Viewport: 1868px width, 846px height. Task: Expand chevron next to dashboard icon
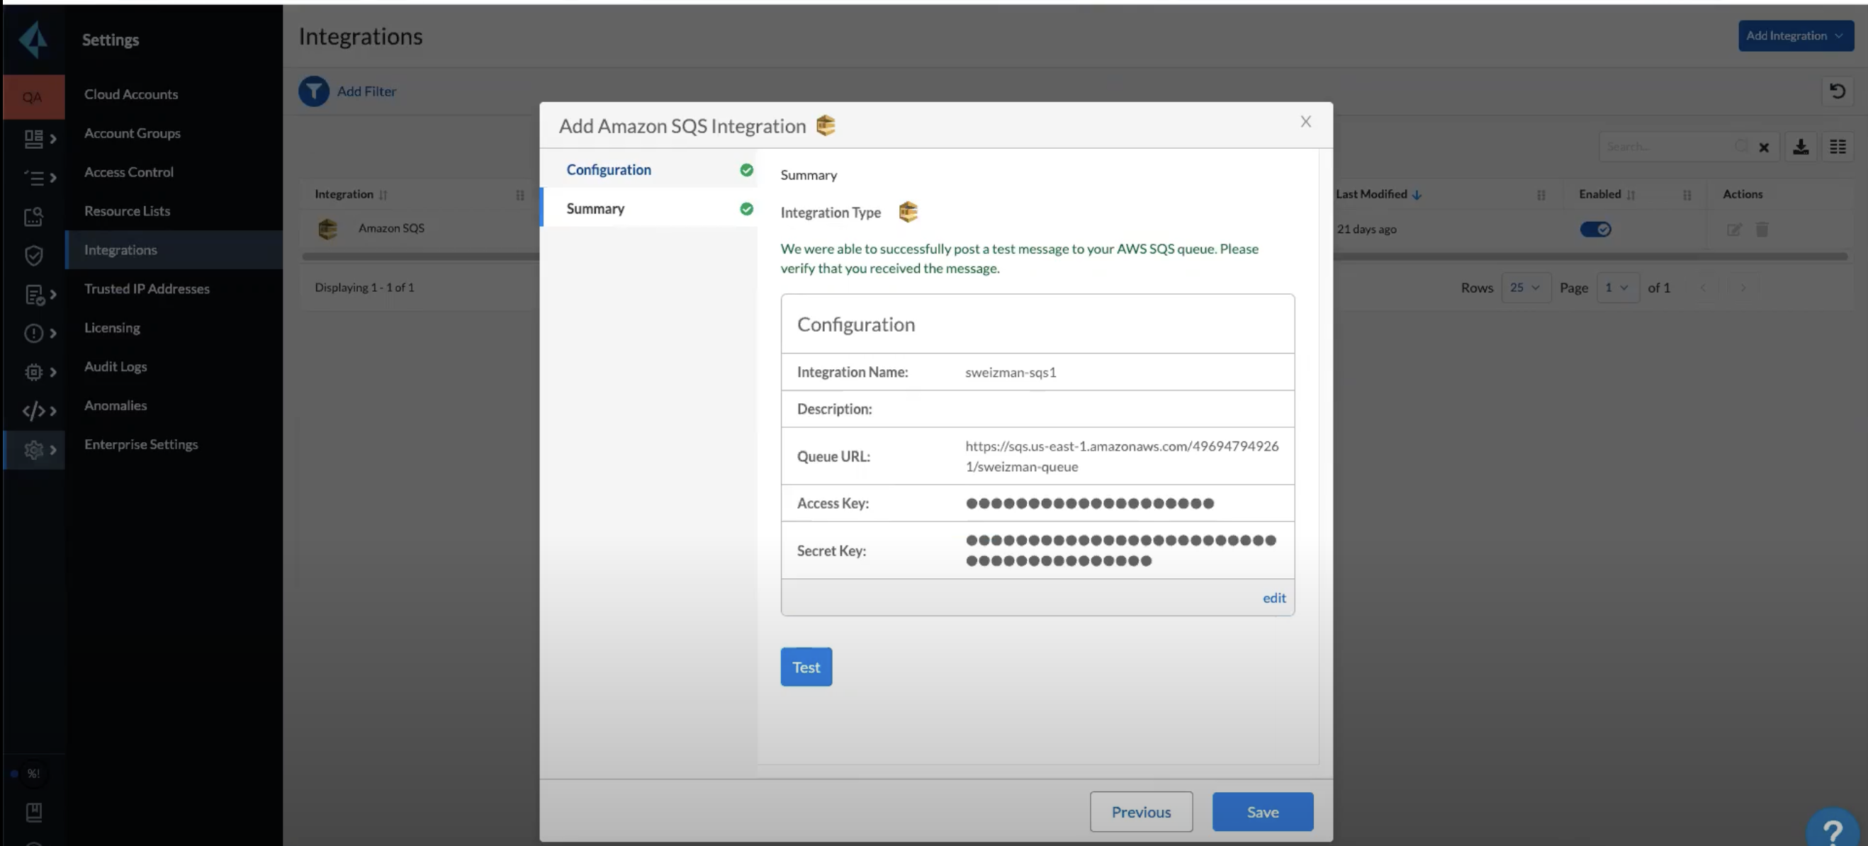point(52,138)
